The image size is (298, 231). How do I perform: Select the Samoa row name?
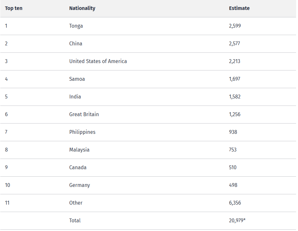[x=77, y=79]
